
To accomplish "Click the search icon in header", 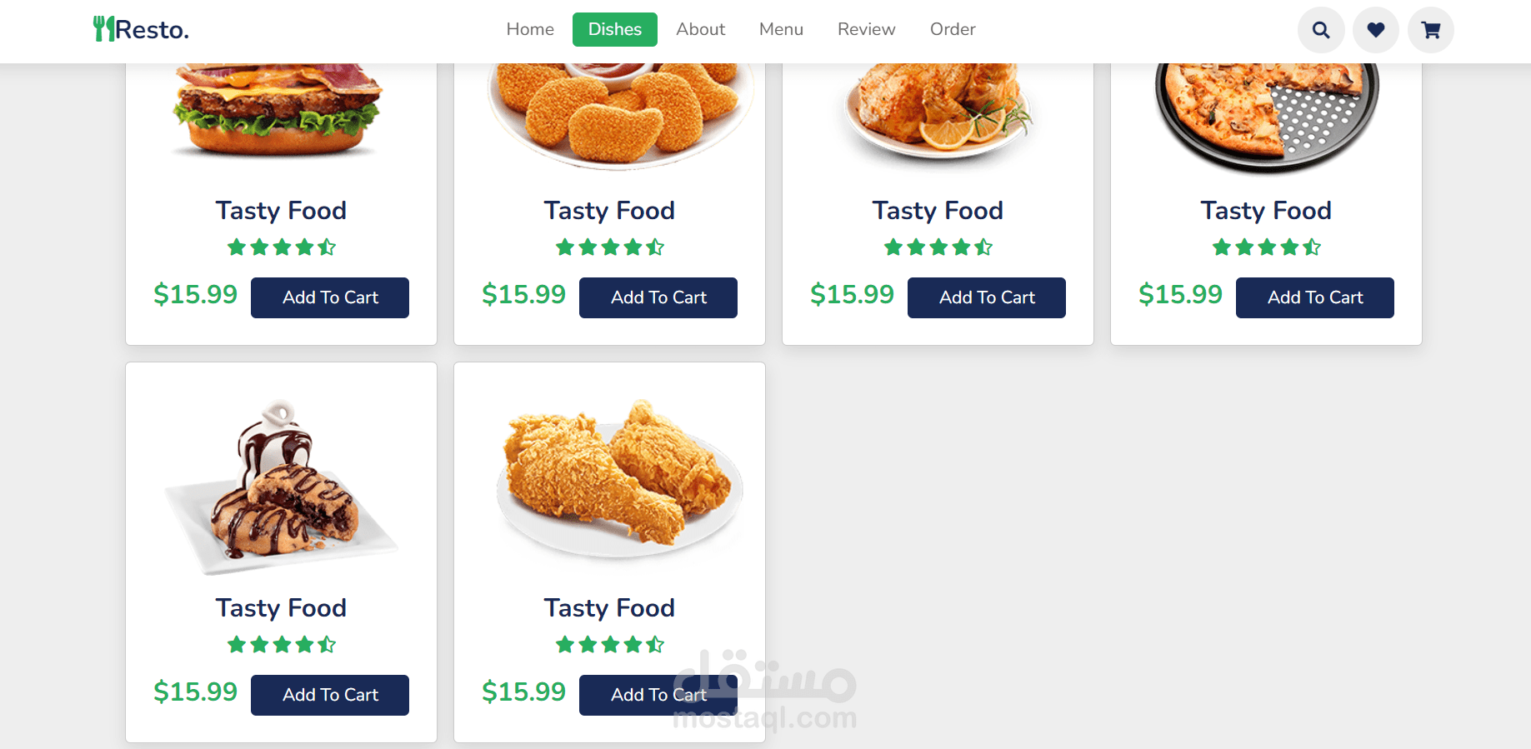I will [1321, 30].
